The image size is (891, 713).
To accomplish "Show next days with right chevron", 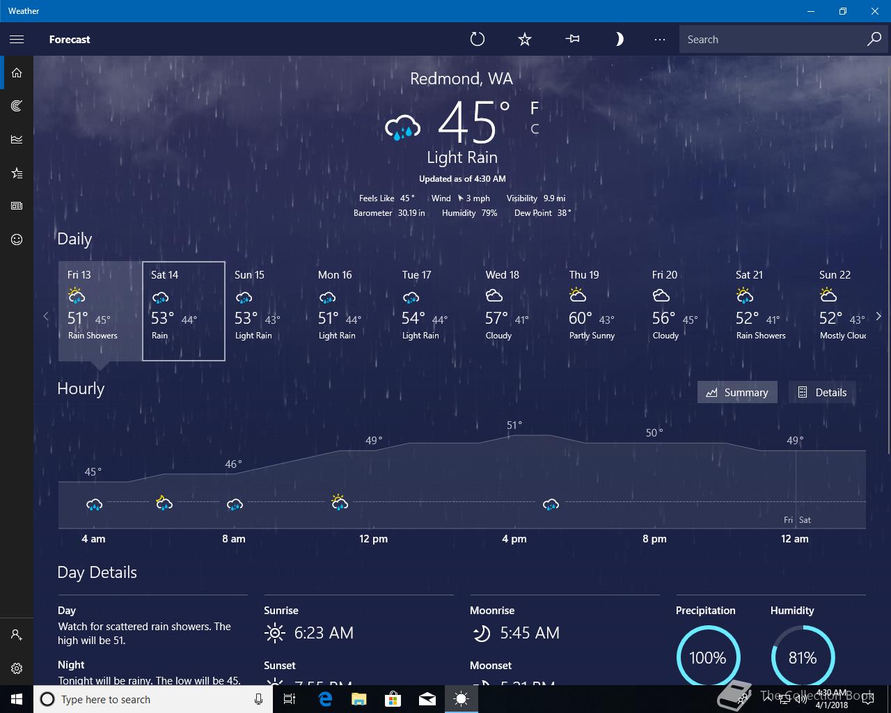I will [878, 316].
